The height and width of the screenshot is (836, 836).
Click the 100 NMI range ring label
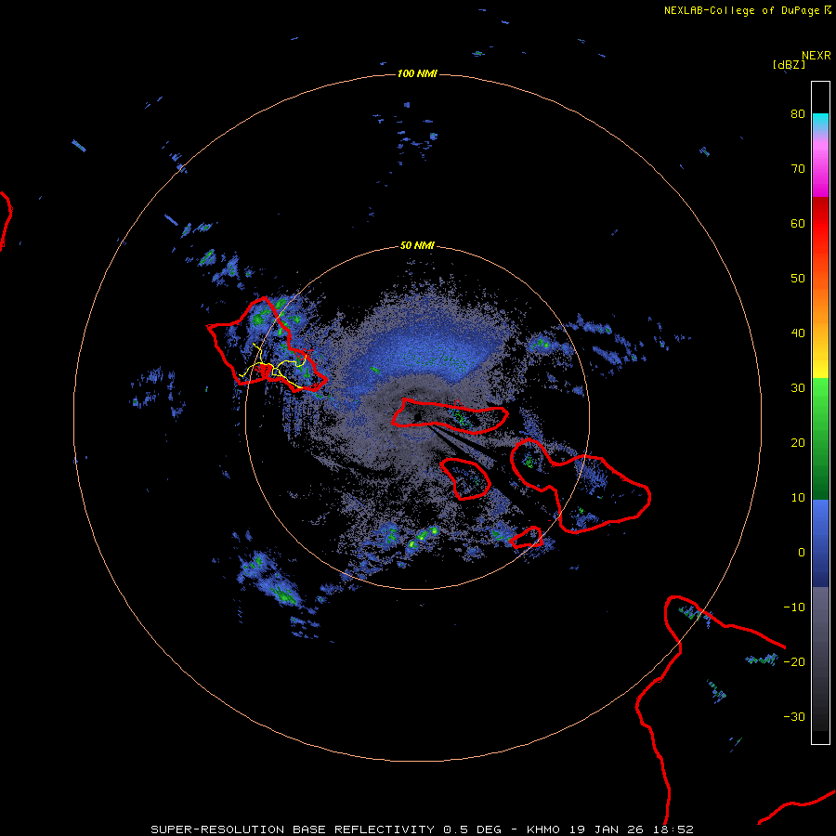[417, 73]
